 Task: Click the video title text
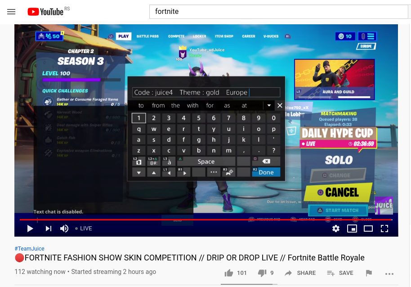click(x=189, y=258)
